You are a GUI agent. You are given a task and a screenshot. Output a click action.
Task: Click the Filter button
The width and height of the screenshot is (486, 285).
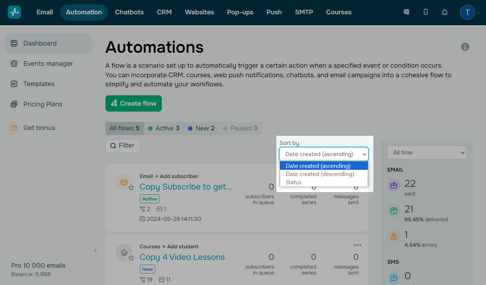(123, 146)
